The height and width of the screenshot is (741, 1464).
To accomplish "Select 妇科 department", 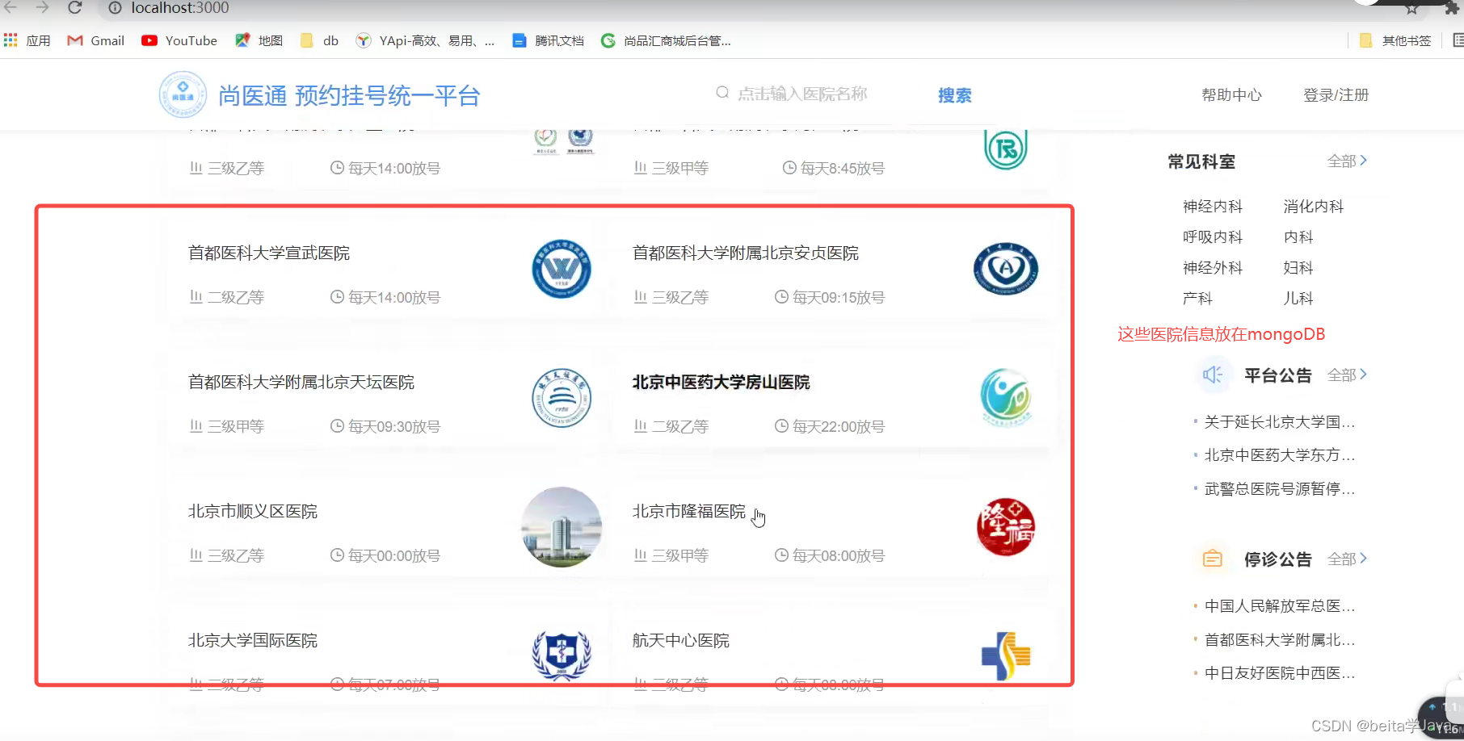I will [x=1298, y=268].
